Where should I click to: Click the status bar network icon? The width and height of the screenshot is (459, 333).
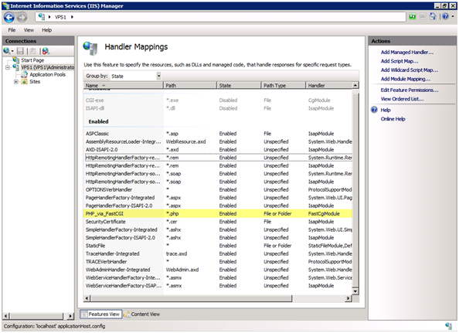448,326
